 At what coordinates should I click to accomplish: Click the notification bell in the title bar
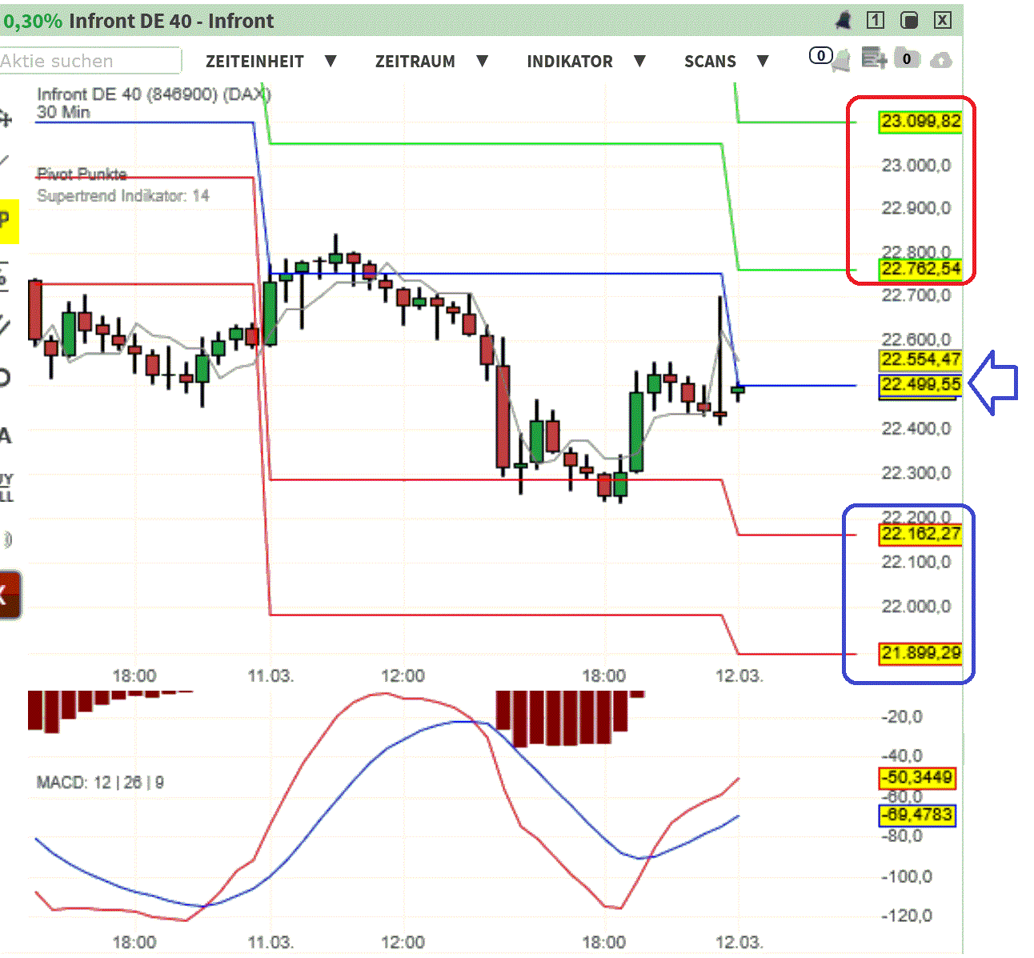844,20
